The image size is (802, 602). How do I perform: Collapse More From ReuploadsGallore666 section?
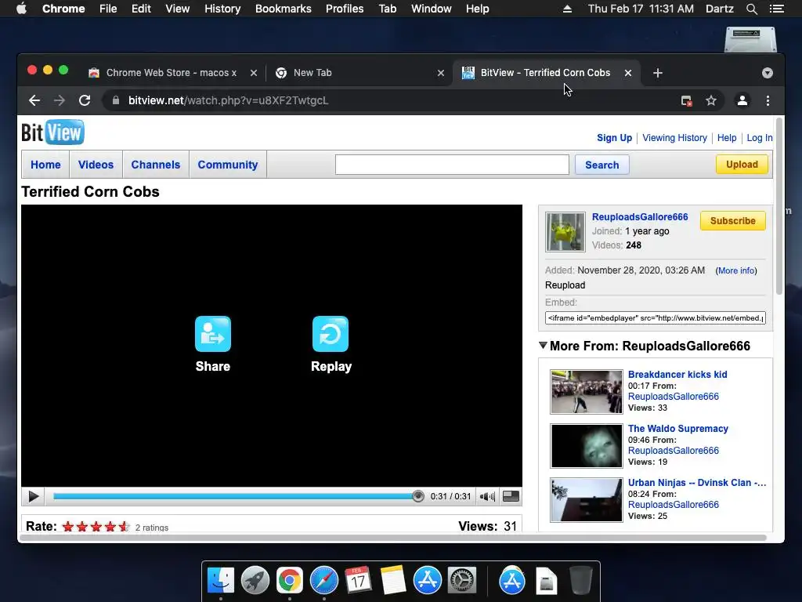(x=544, y=346)
